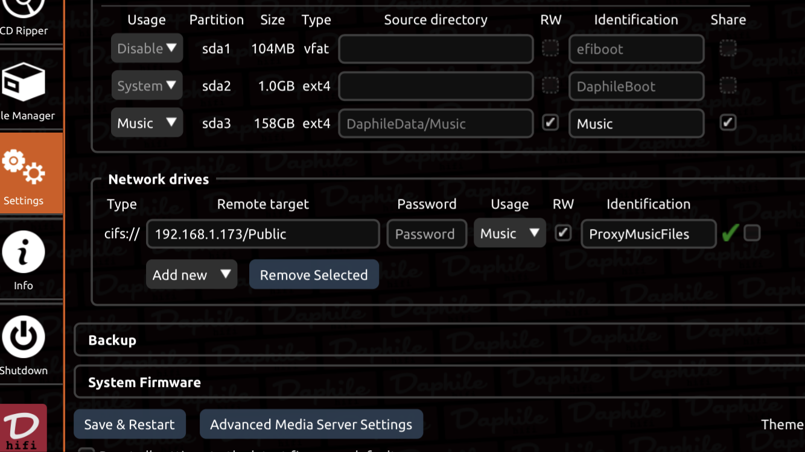The height and width of the screenshot is (452, 805).
Task: Click the cifs:// type label
Action: coord(122,234)
